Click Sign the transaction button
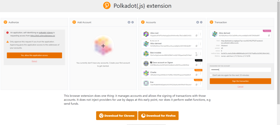This screenshot has width=280, height=125. point(240,81)
